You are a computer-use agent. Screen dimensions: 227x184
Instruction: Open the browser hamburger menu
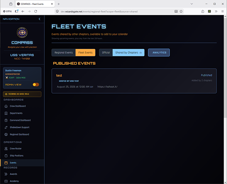[x=222, y=11]
